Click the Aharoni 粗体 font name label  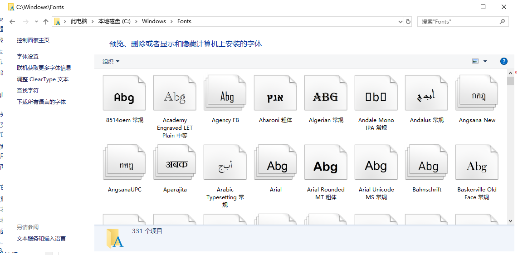click(x=275, y=120)
